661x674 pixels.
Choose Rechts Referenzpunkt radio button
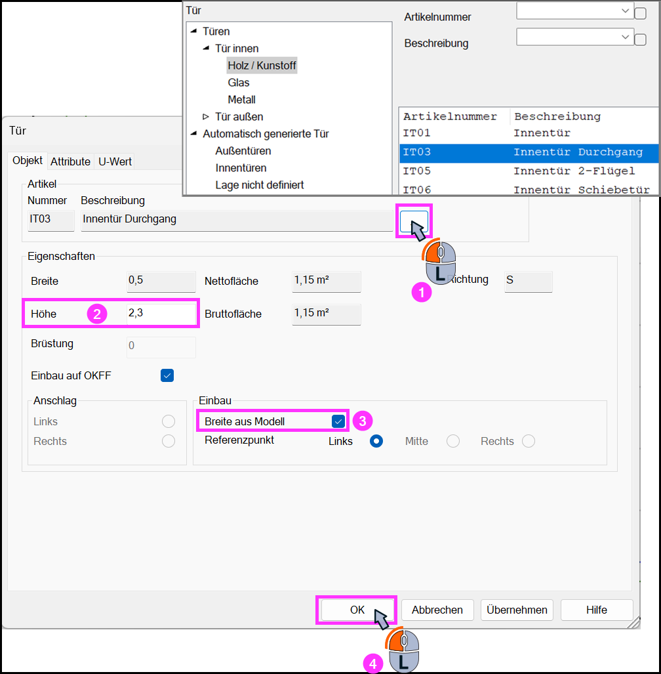(x=529, y=441)
